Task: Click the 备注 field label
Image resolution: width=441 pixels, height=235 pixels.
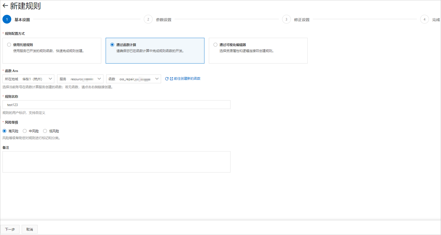Action: (x=6, y=148)
